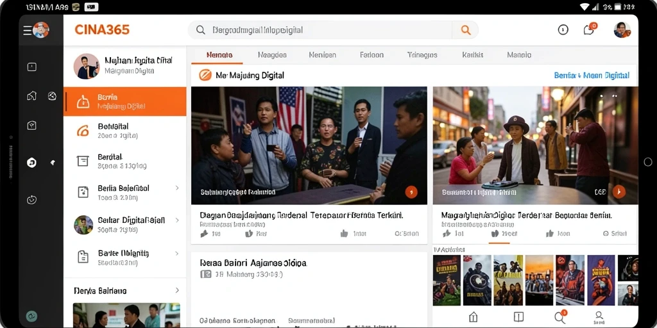Open the hamburger menu at top left
Screen dimensions: 657x328
(x=27, y=30)
